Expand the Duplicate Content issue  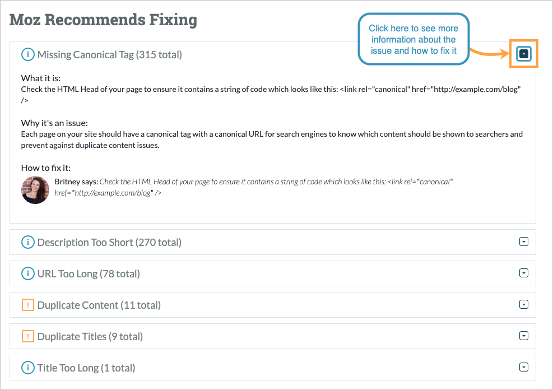(x=523, y=304)
